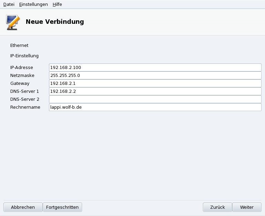Click the 'IP-Einstellung' section label
Screen dimensions: 265x216
(24, 56)
